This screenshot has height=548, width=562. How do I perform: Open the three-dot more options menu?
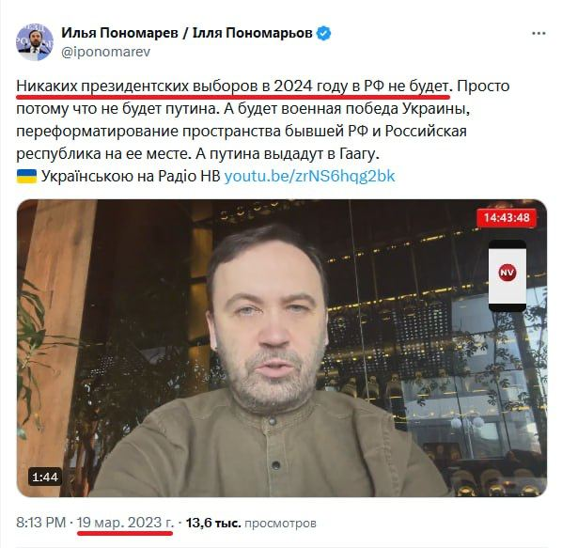(x=539, y=33)
